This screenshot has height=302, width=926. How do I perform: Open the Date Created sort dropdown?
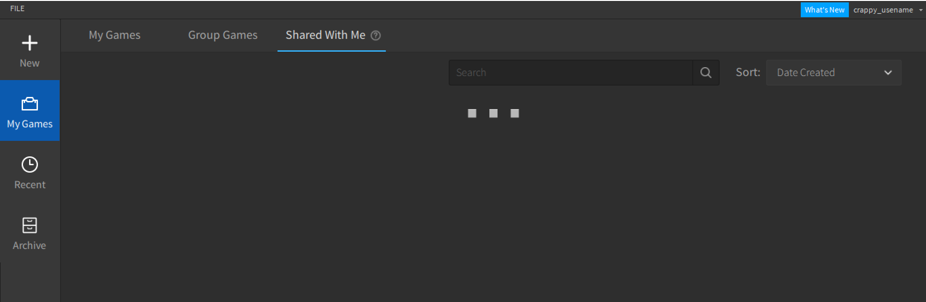(827, 73)
